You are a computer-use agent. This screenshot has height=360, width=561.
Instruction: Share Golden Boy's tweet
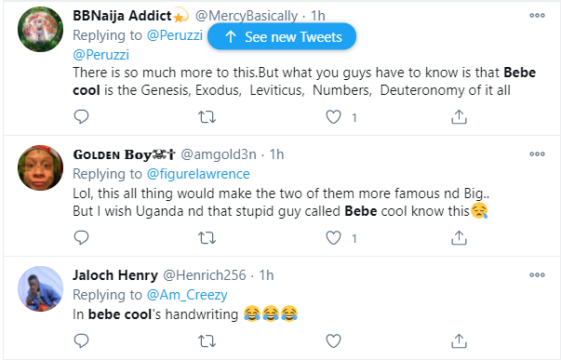[x=459, y=237]
